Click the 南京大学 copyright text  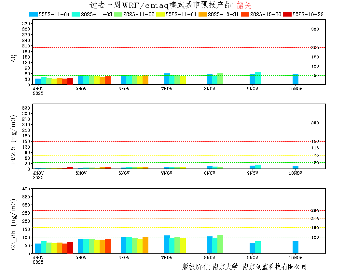point(225,267)
